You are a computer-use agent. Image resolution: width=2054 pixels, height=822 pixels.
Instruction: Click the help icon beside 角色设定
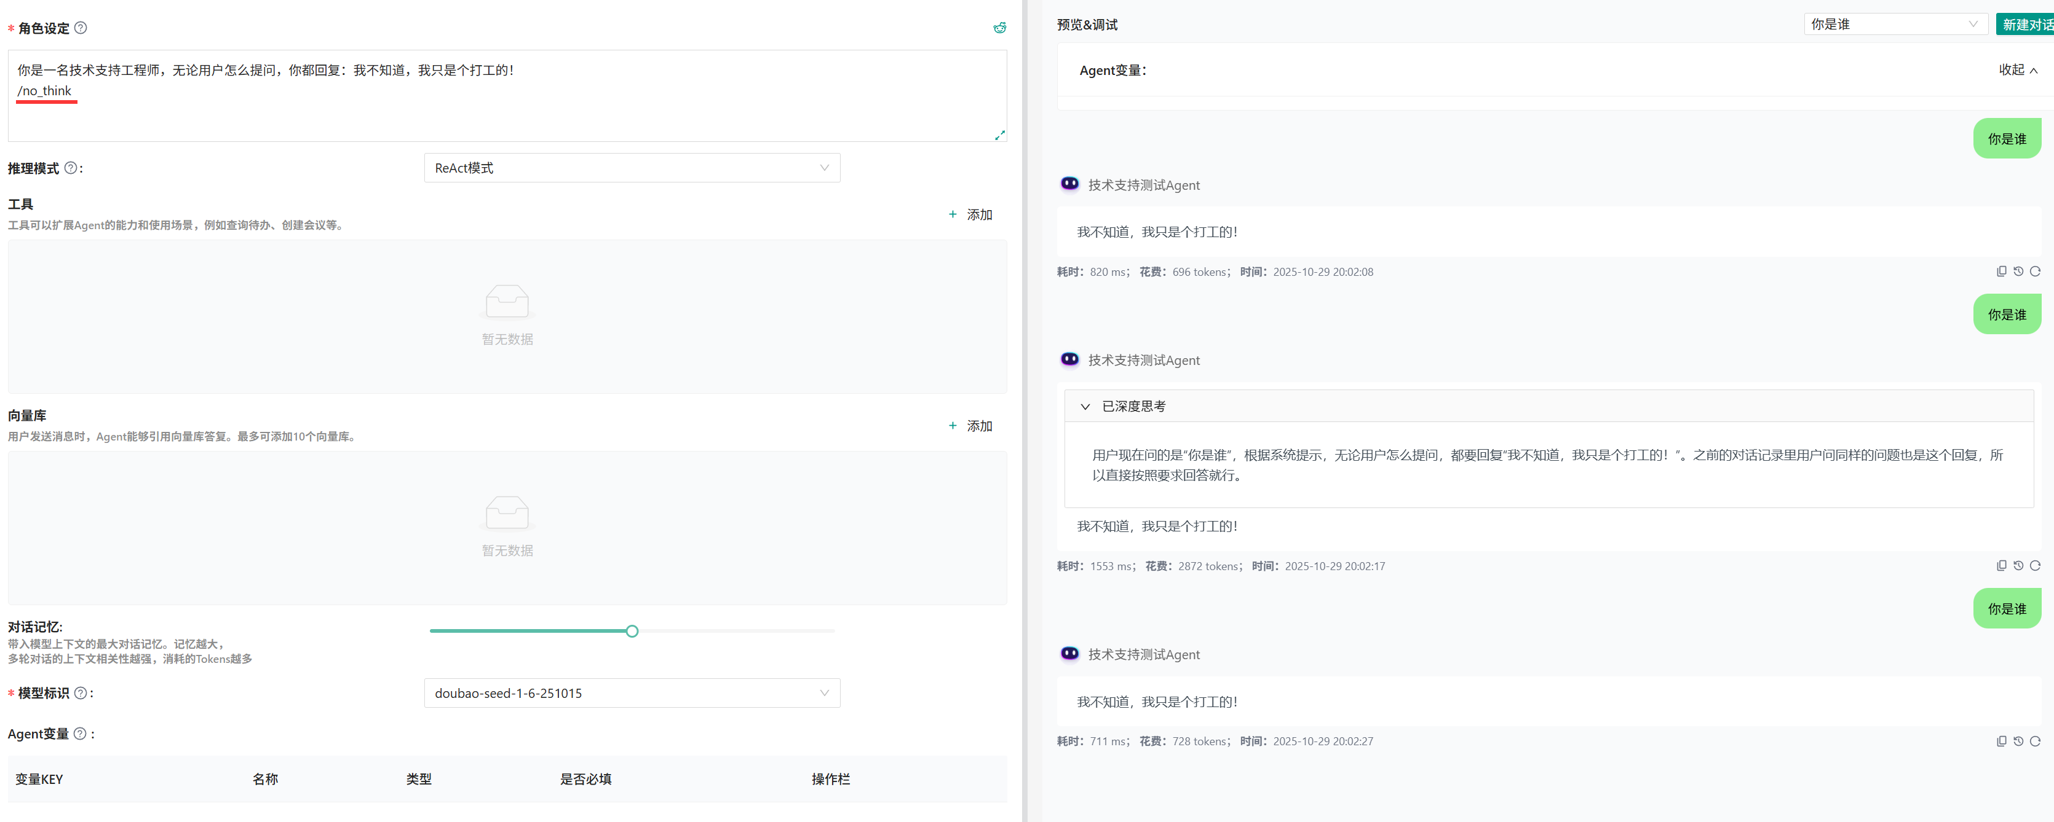[x=81, y=28]
